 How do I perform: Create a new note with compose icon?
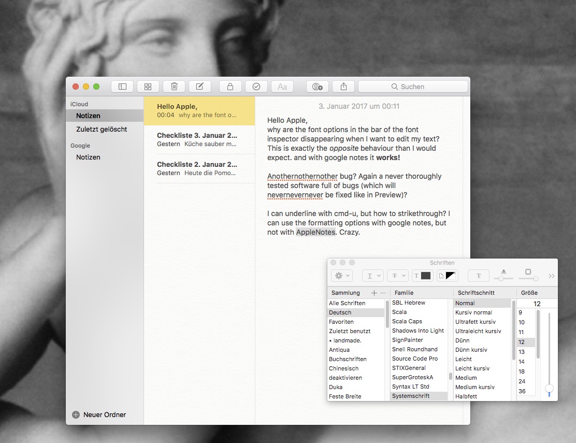point(200,87)
